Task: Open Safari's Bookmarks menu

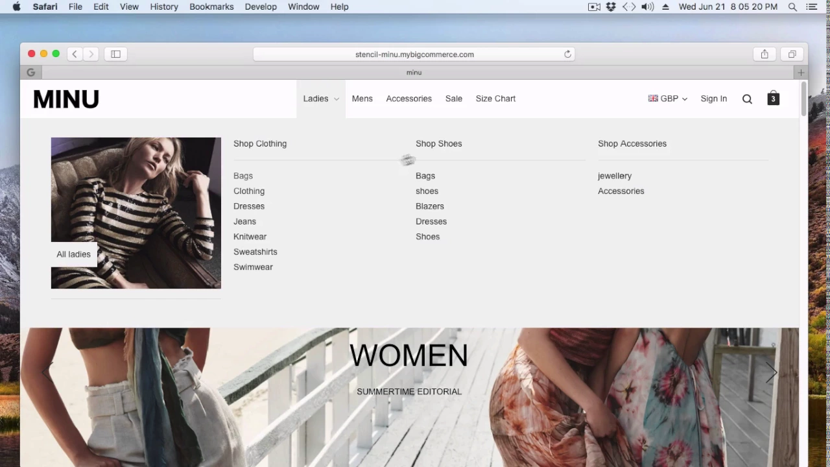Action: (x=211, y=6)
